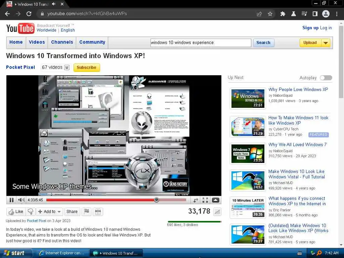
Task: Expand the 67 videos dropdown
Action: click(67, 68)
